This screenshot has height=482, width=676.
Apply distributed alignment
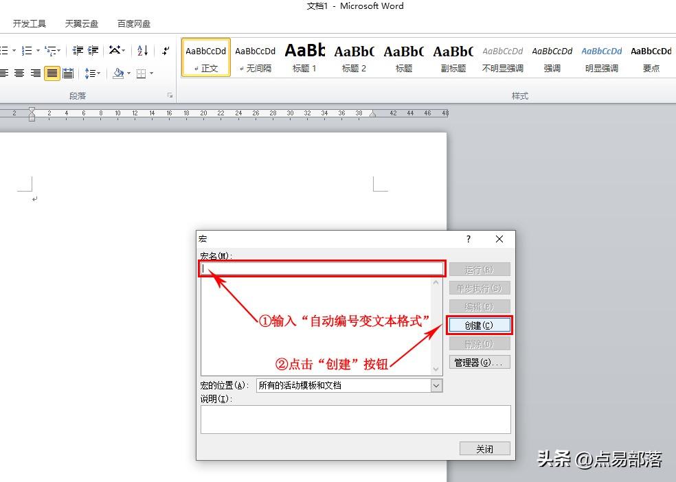point(68,73)
